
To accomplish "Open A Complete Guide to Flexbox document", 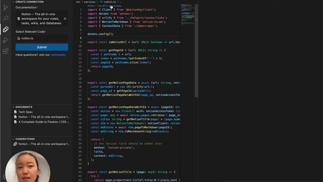I will click(44, 122).
